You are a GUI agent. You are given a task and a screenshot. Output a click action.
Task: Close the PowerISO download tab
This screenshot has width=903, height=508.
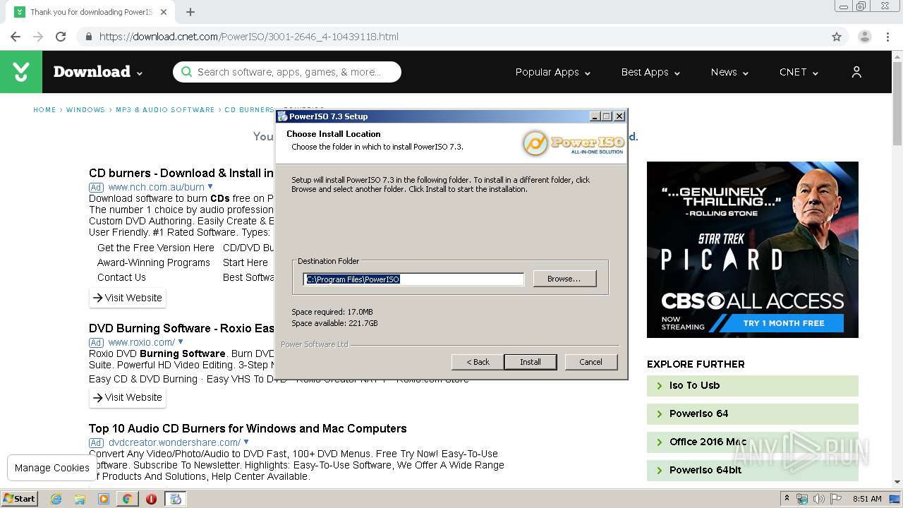pos(164,12)
